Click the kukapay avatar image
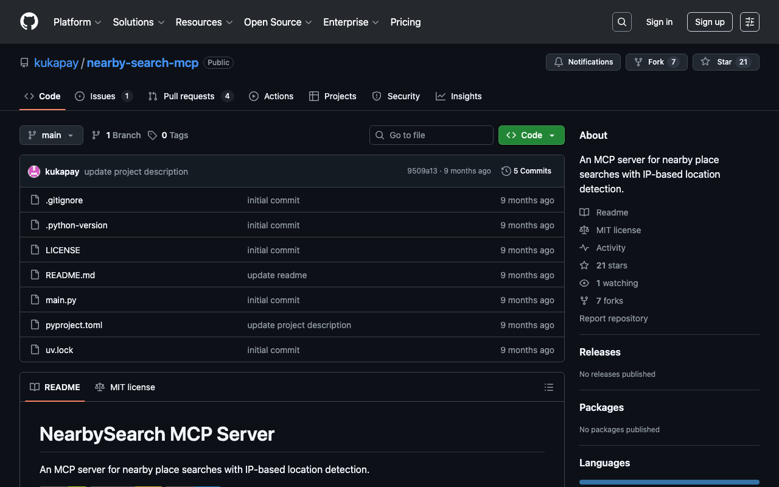779x487 pixels. click(34, 172)
